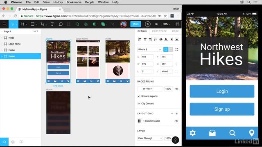This screenshot has height=147, width=262.
Task: Open the Figma hamburger main menu
Action: pyautogui.click(x=4, y=24)
